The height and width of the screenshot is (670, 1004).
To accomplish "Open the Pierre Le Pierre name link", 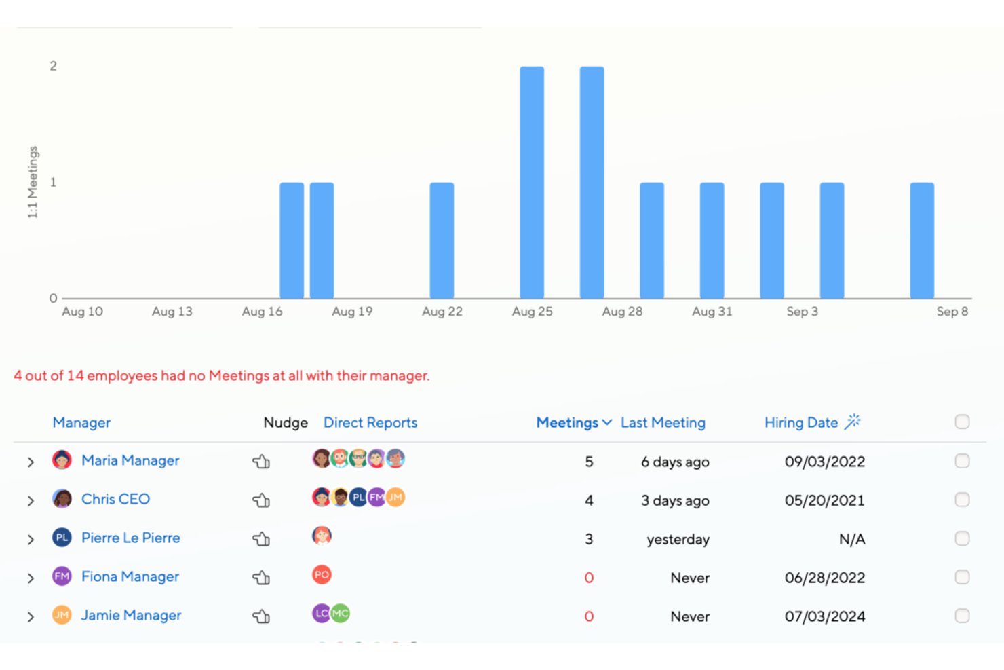I will point(131,538).
